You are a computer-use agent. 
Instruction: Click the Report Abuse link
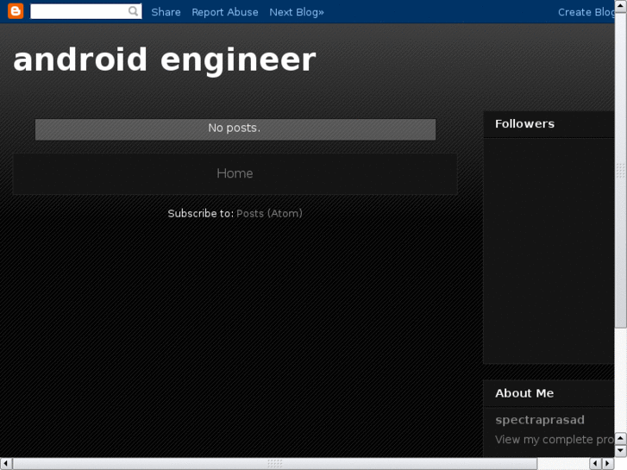click(225, 12)
